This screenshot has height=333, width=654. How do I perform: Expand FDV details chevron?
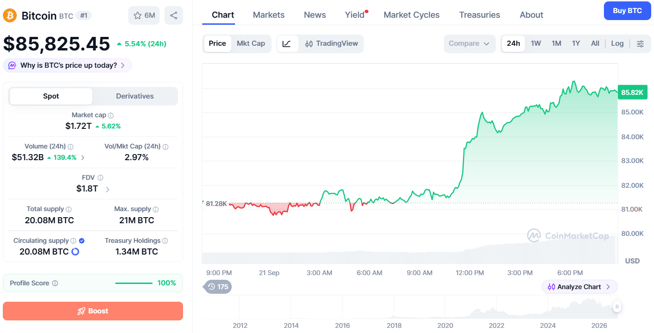pyautogui.click(x=107, y=189)
